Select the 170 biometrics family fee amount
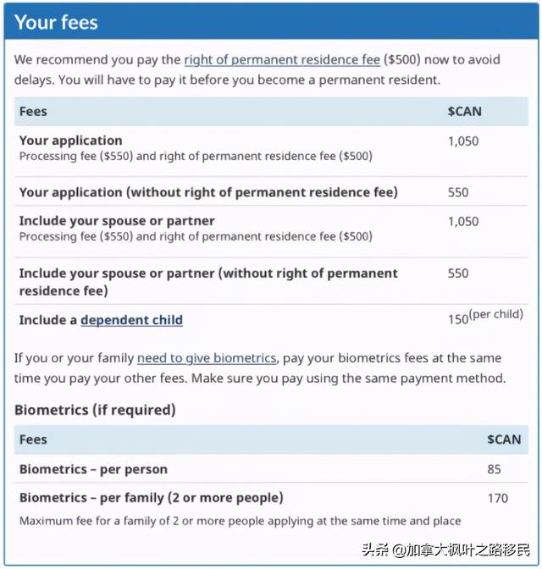 (497, 498)
